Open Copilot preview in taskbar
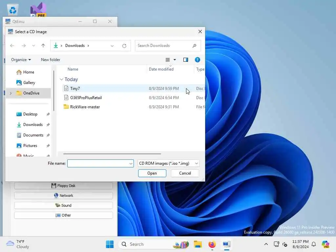Viewport: 336px width, 252px height. pos(325,244)
